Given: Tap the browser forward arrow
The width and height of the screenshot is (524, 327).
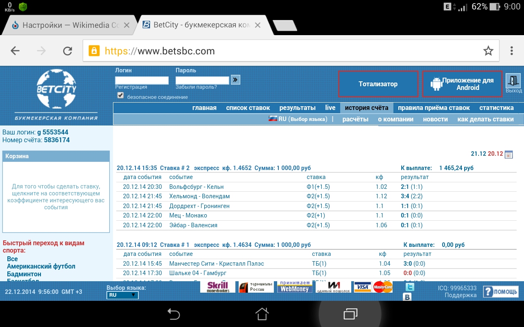Looking at the screenshot, I should point(41,51).
